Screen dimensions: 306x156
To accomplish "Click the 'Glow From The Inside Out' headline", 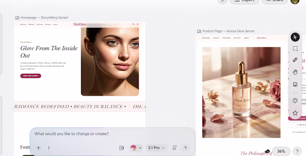I will coord(49,52).
